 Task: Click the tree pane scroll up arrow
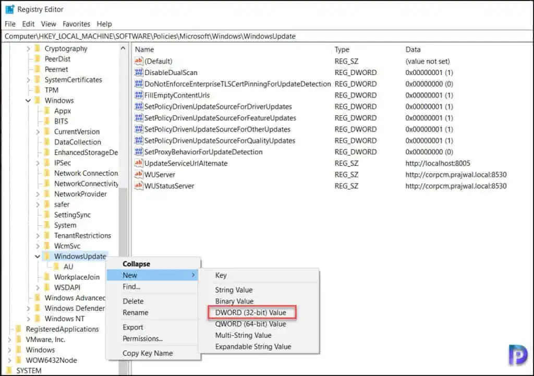pyautogui.click(x=123, y=48)
